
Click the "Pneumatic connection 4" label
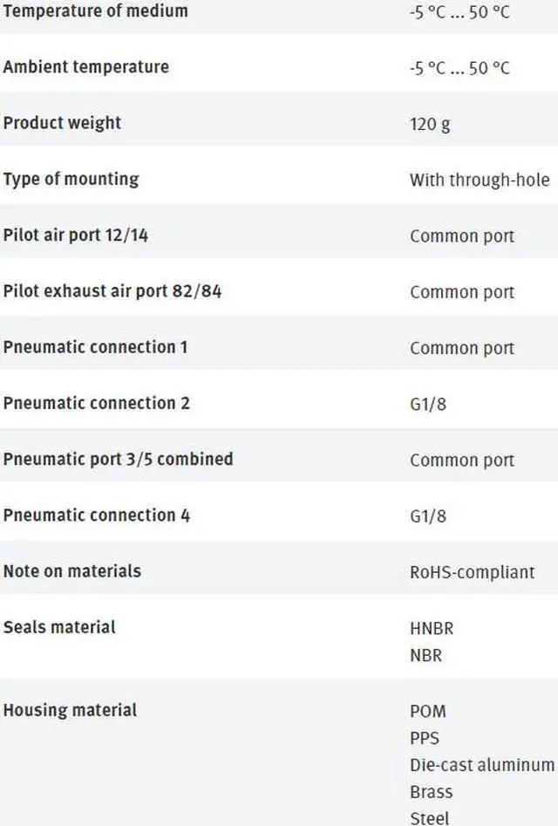(96, 515)
